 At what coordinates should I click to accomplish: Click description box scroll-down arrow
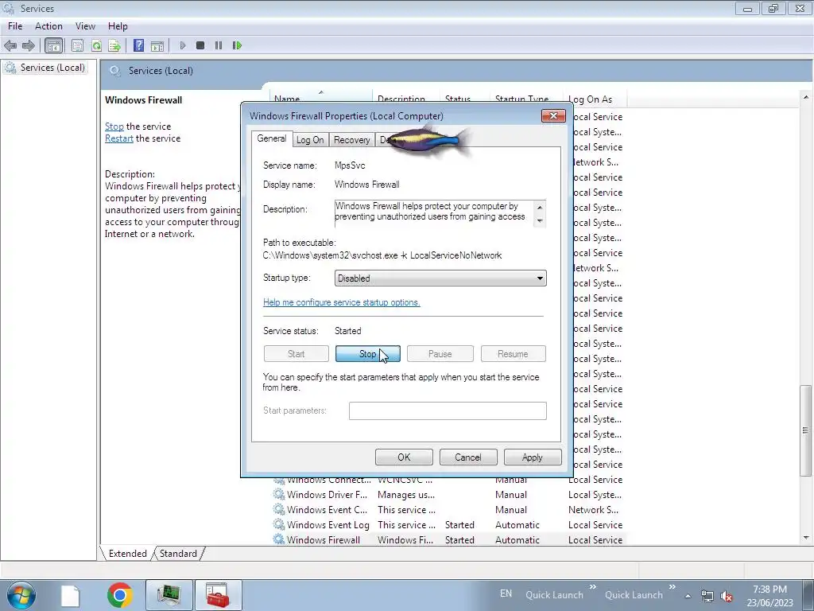click(x=540, y=221)
